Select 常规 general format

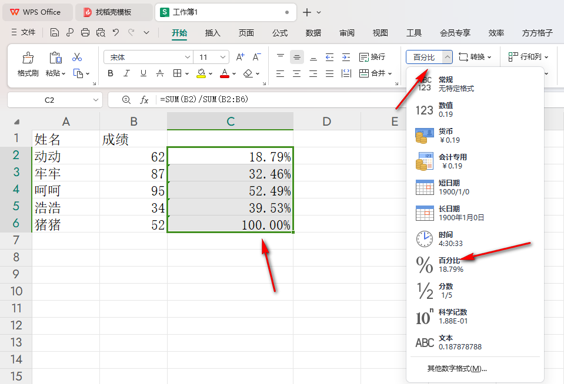[x=475, y=84]
